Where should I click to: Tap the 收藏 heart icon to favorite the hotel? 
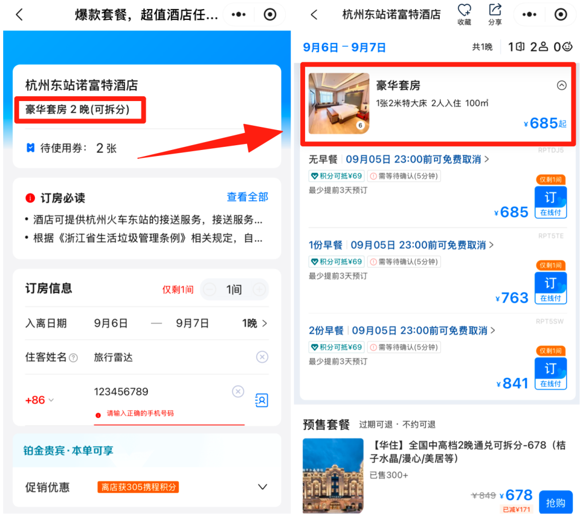pos(464,12)
